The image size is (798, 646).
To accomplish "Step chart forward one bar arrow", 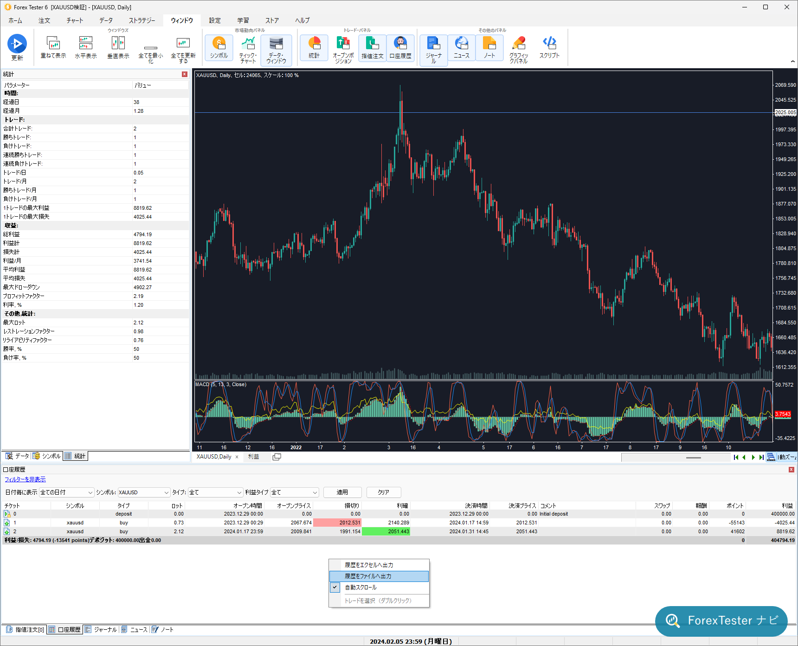I will click(x=753, y=457).
